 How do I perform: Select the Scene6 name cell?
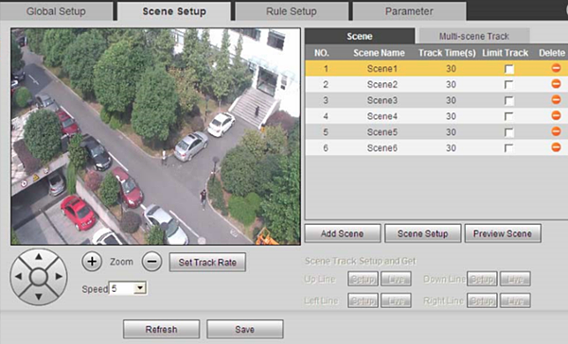[x=382, y=148]
